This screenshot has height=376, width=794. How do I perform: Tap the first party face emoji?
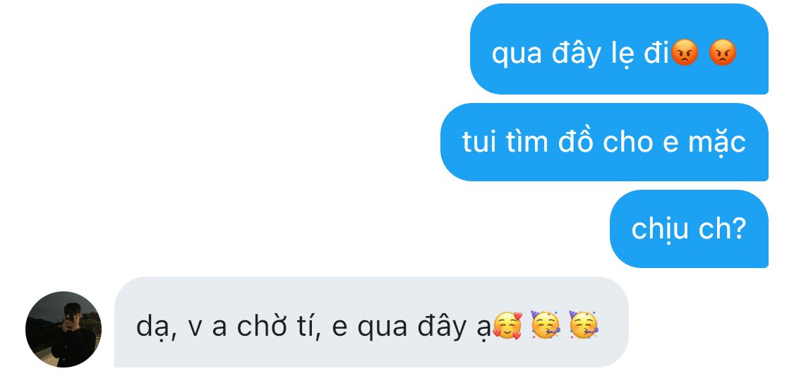pyautogui.click(x=545, y=325)
